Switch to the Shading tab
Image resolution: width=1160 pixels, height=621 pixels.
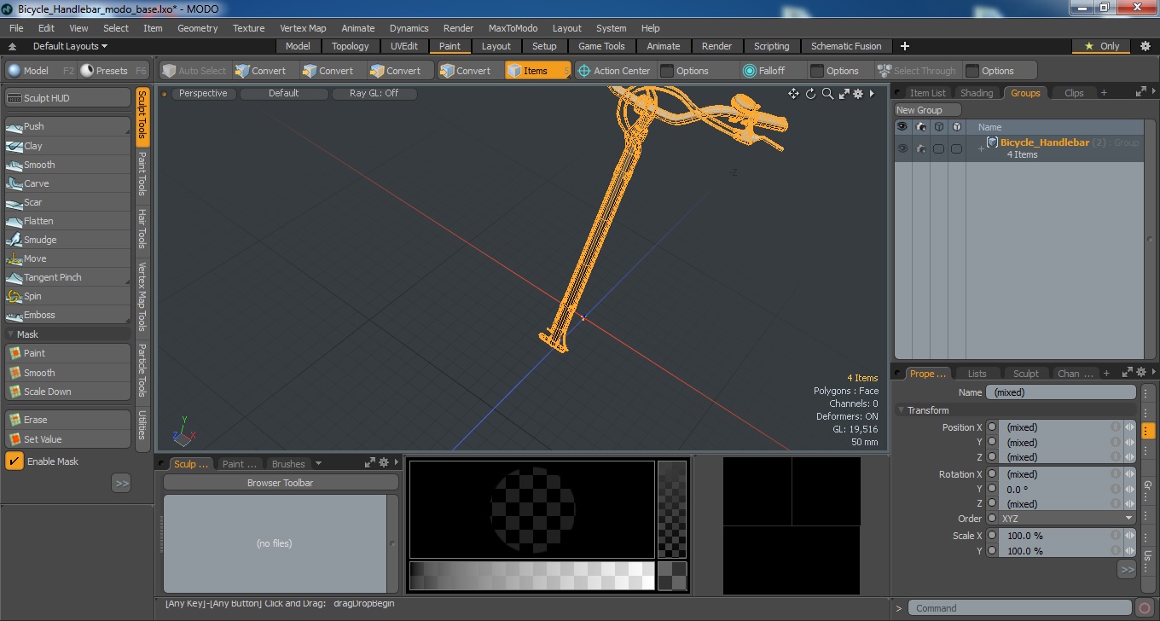[977, 93]
